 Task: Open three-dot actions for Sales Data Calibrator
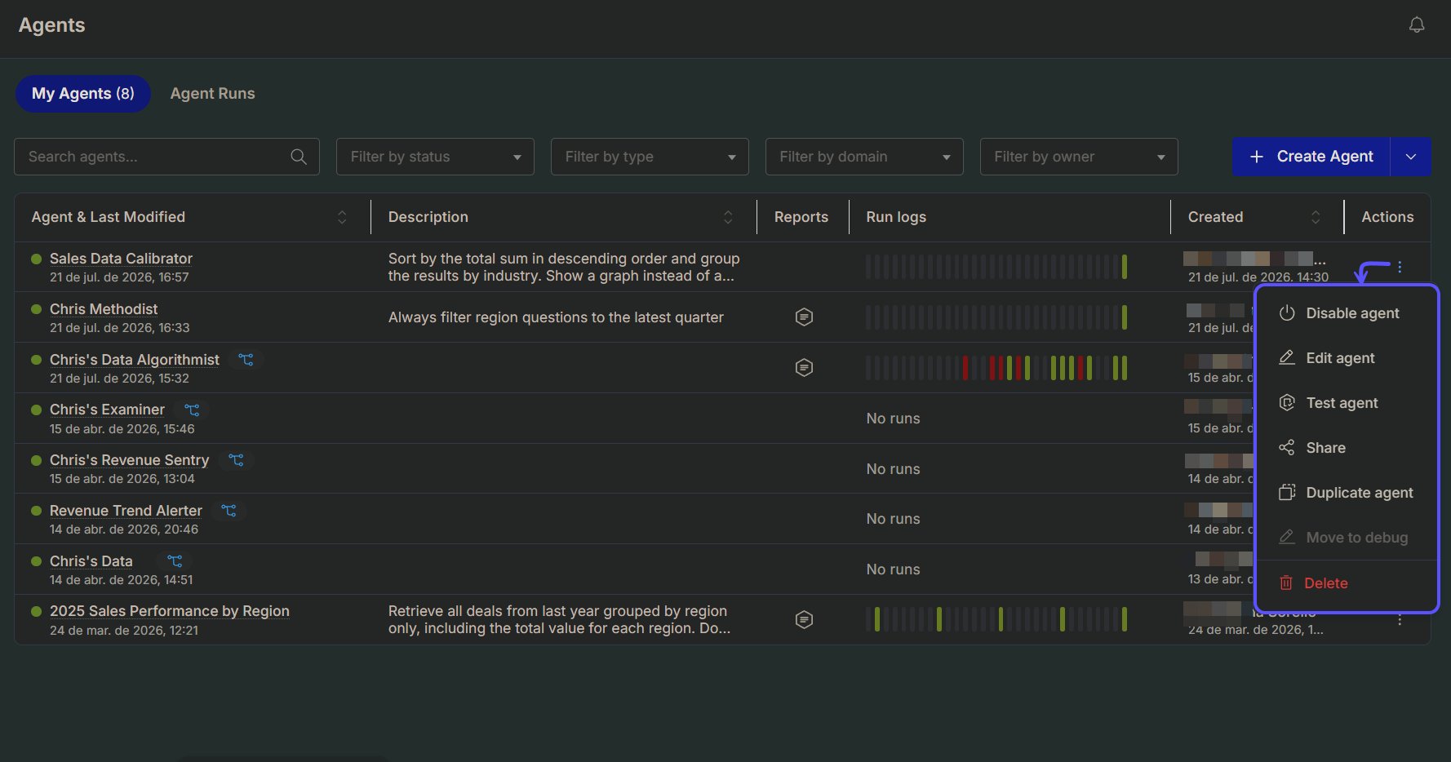coord(1400,267)
